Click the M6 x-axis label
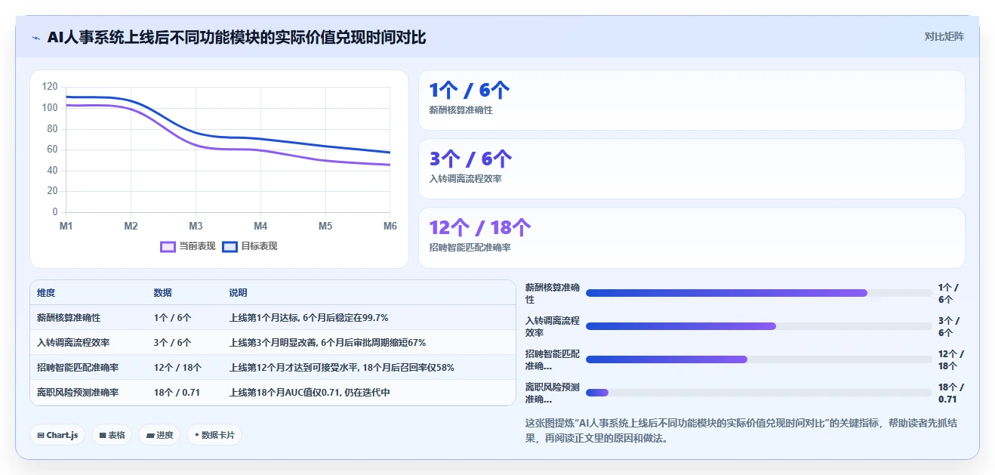 click(390, 226)
